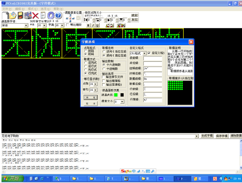Click the rotate right transform icon
Screen dimensions: 242x183
112,26
